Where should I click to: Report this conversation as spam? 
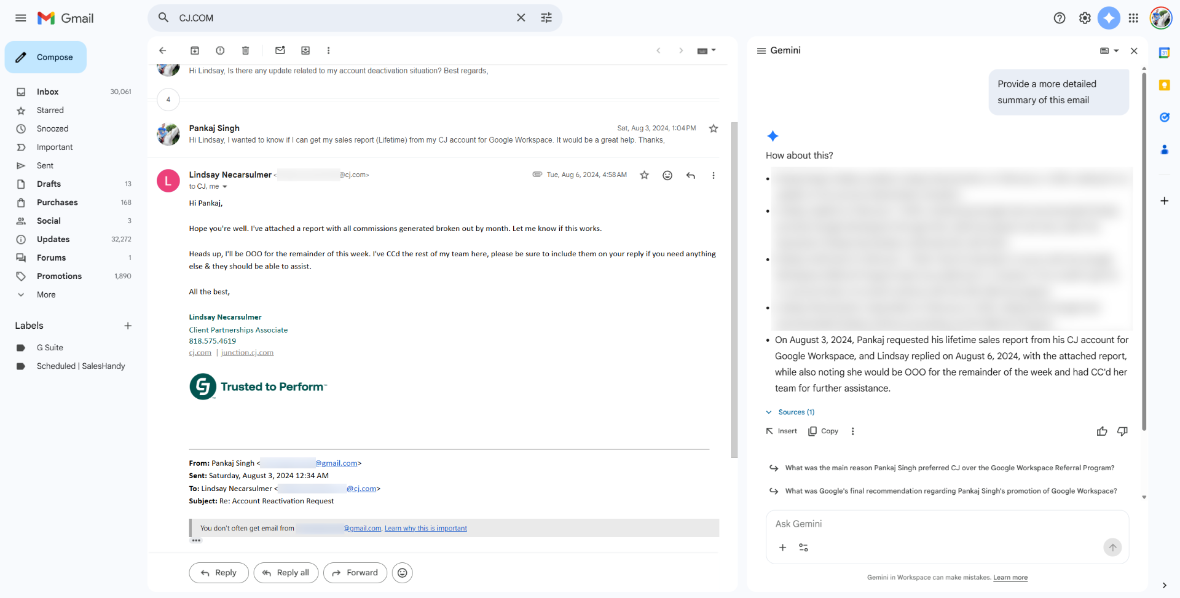tap(220, 50)
